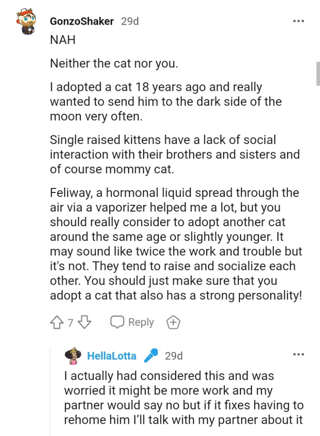Click the Reply speech bubble icon

118,322
